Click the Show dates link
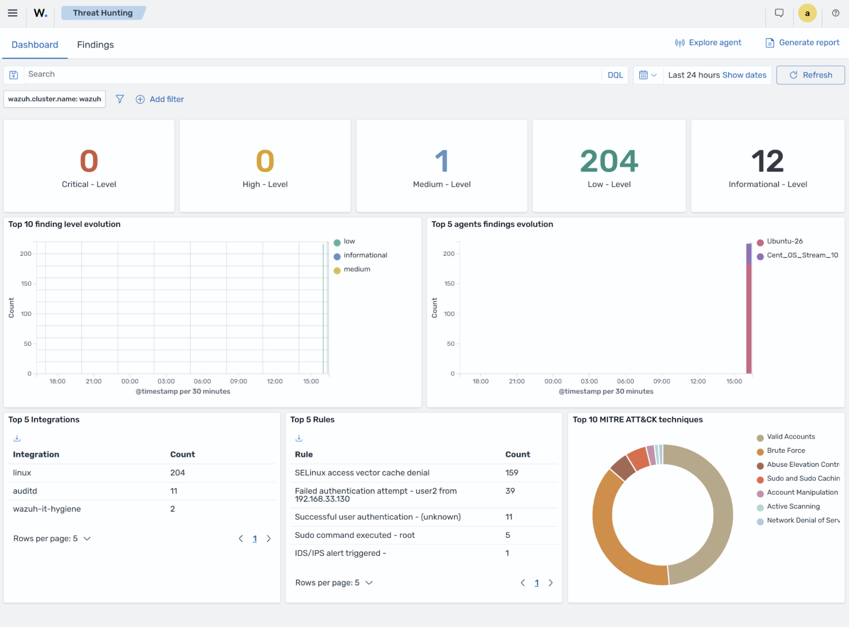The image size is (849, 627). (x=744, y=75)
